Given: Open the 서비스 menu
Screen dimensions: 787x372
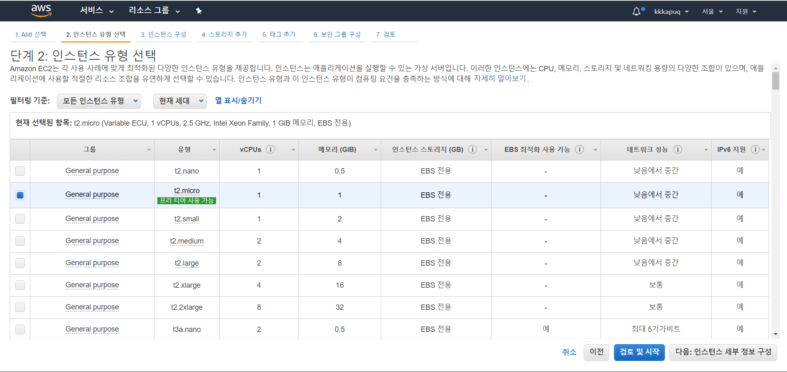Looking at the screenshot, I should tap(97, 11).
